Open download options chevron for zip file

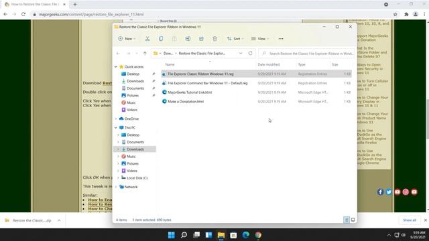point(59,220)
